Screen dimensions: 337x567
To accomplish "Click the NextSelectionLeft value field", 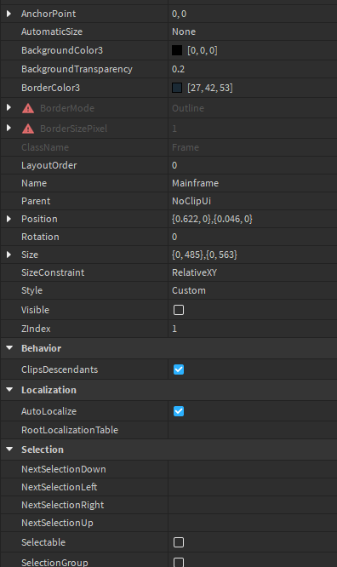I will tap(253, 487).
